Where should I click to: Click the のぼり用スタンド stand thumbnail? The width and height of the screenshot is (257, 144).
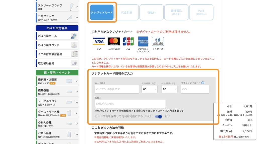pos(74,45)
